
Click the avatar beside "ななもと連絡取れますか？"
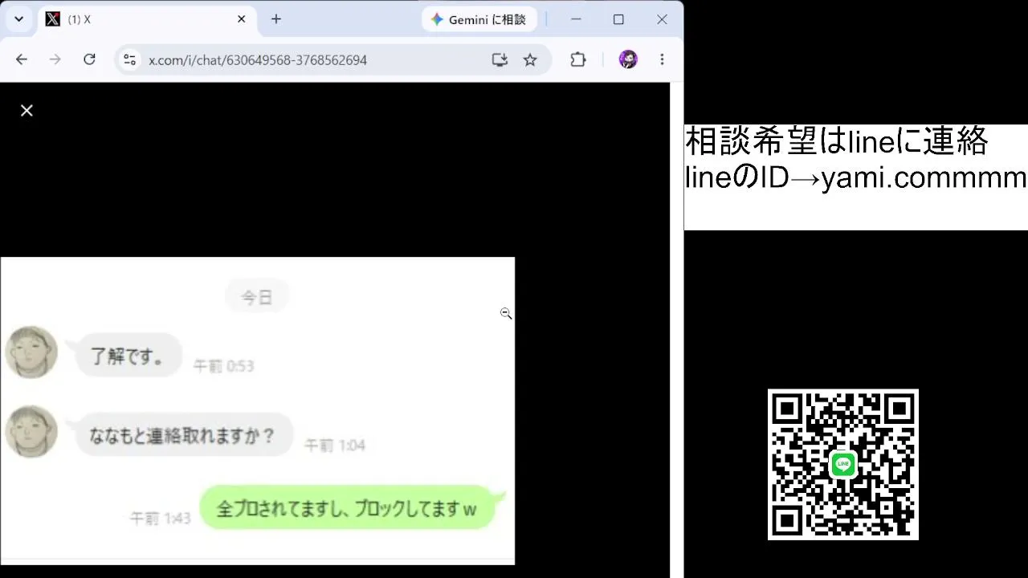click(x=31, y=432)
